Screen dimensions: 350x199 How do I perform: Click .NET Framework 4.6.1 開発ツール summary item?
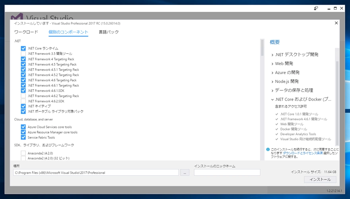point(304,119)
